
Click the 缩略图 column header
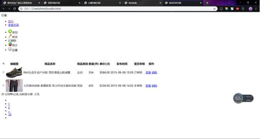coord(14,64)
